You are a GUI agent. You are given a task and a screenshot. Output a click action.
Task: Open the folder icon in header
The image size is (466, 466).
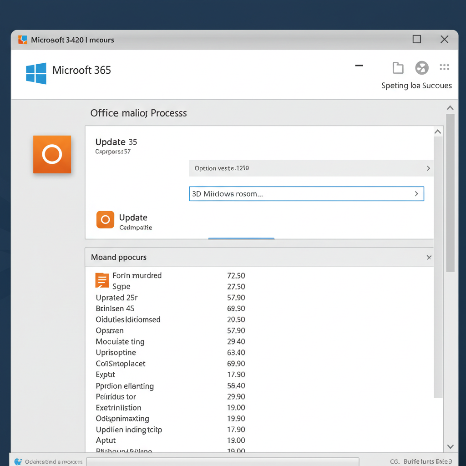pos(398,68)
